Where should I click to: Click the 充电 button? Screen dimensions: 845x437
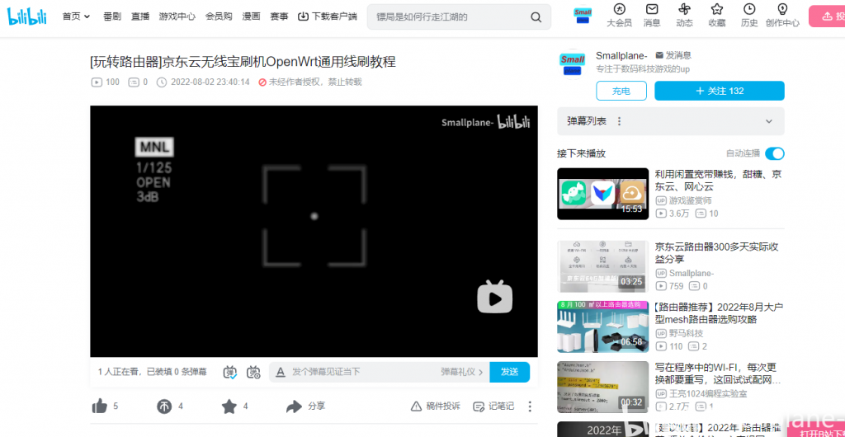click(621, 91)
